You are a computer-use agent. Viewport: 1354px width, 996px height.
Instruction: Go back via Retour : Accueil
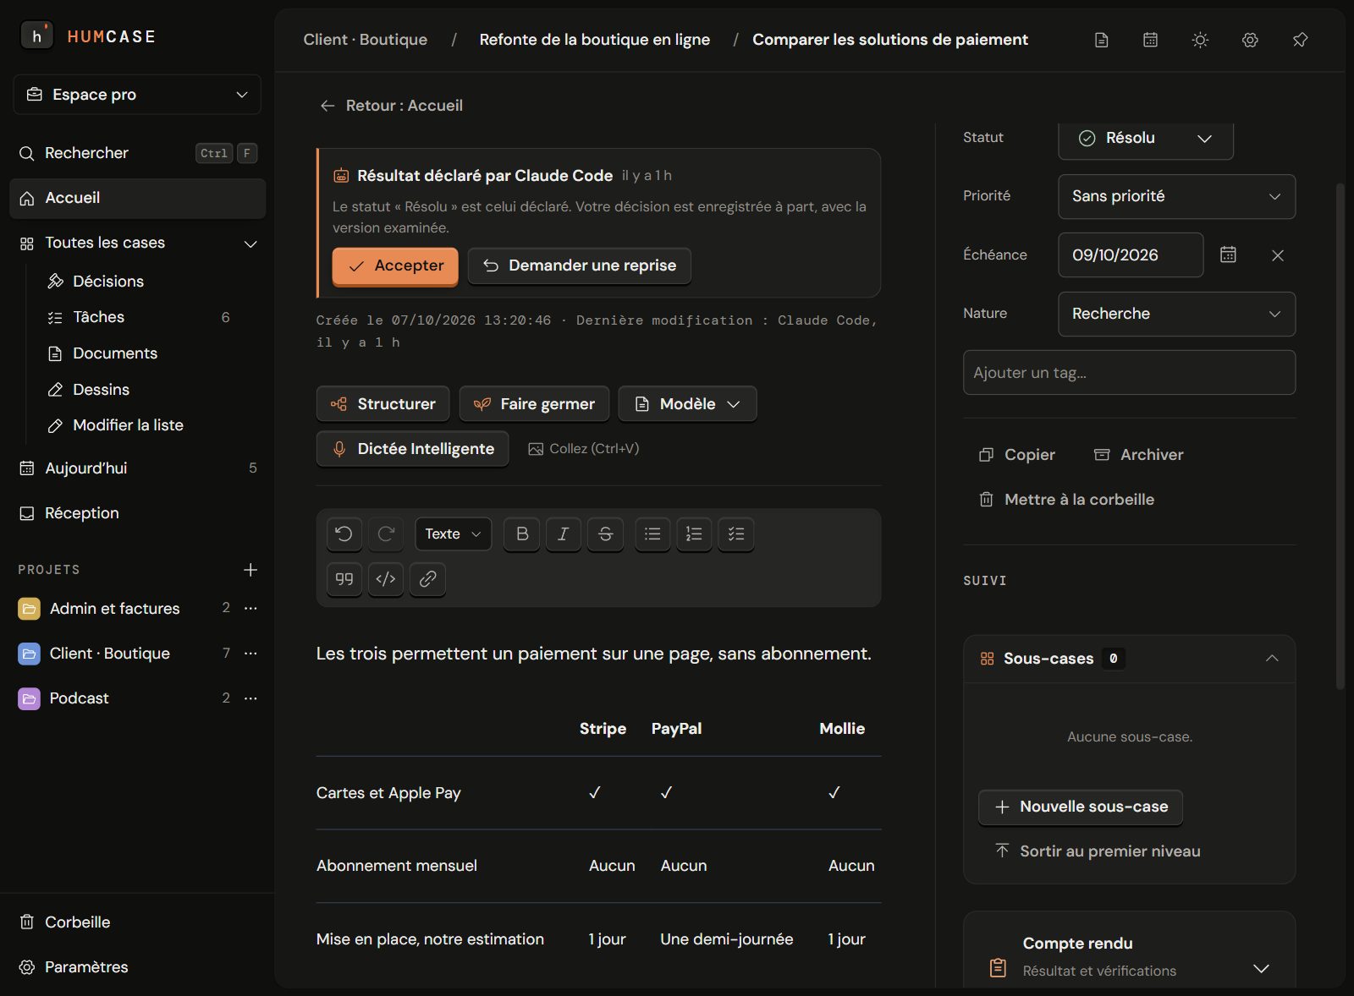pyautogui.click(x=391, y=106)
